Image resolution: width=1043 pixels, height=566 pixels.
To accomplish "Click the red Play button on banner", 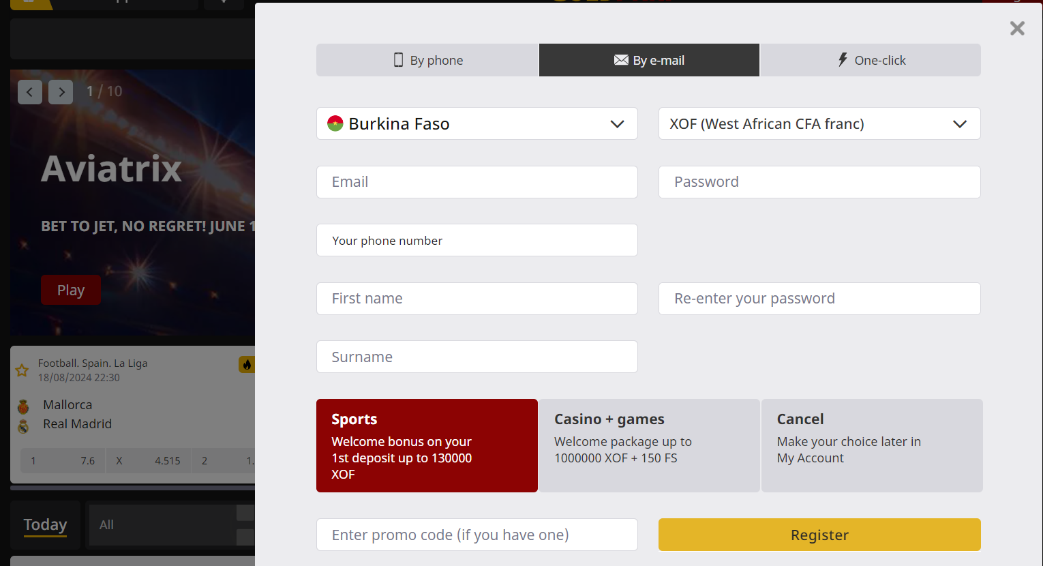I will click(x=71, y=290).
